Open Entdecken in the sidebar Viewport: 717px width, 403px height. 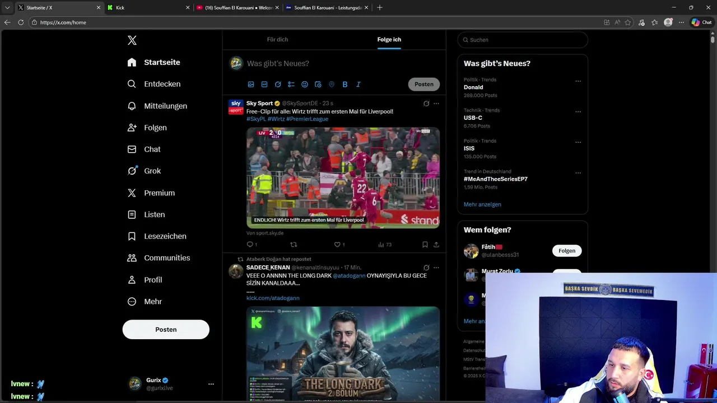pyautogui.click(x=153, y=84)
